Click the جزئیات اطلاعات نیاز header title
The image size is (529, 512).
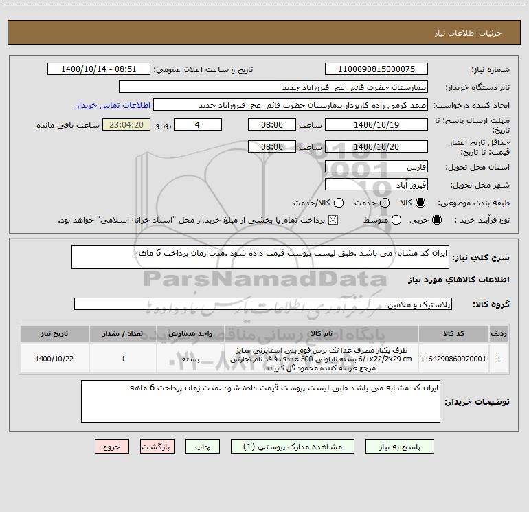[x=468, y=33]
